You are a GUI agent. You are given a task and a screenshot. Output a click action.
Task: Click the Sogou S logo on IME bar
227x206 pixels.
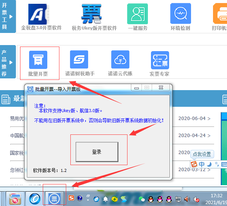(x=194, y=164)
